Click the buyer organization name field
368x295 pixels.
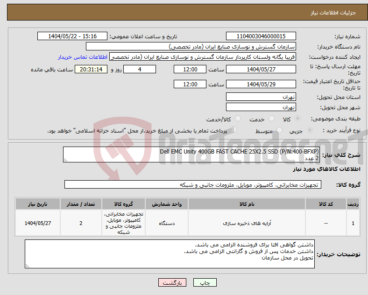(x=191, y=46)
